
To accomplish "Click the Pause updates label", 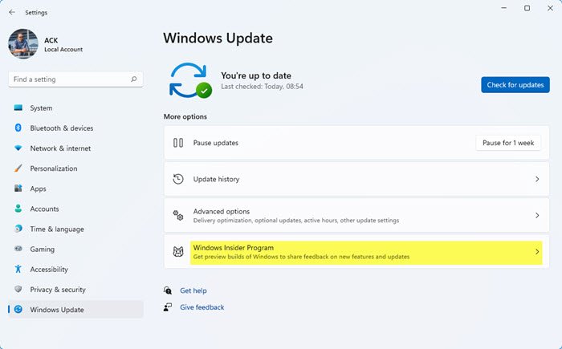I will pyautogui.click(x=216, y=143).
